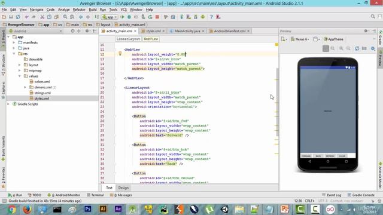Viewport: 383px width, 215px height.
Task: Expand Gradle Scripts node
Action: pos(8,104)
